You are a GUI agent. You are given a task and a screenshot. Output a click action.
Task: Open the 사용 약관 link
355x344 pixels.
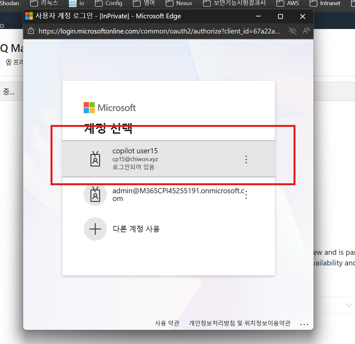(167, 323)
